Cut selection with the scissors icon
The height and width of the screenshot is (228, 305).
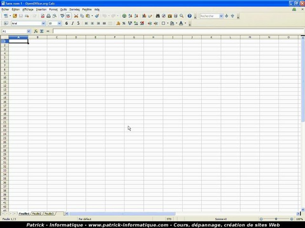tap(76, 16)
